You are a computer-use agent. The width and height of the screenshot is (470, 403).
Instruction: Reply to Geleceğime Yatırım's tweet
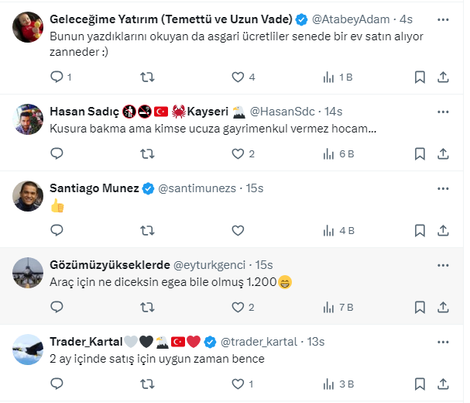click(x=57, y=77)
